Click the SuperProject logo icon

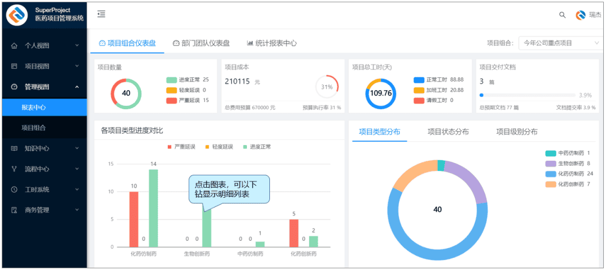point(17,15)
